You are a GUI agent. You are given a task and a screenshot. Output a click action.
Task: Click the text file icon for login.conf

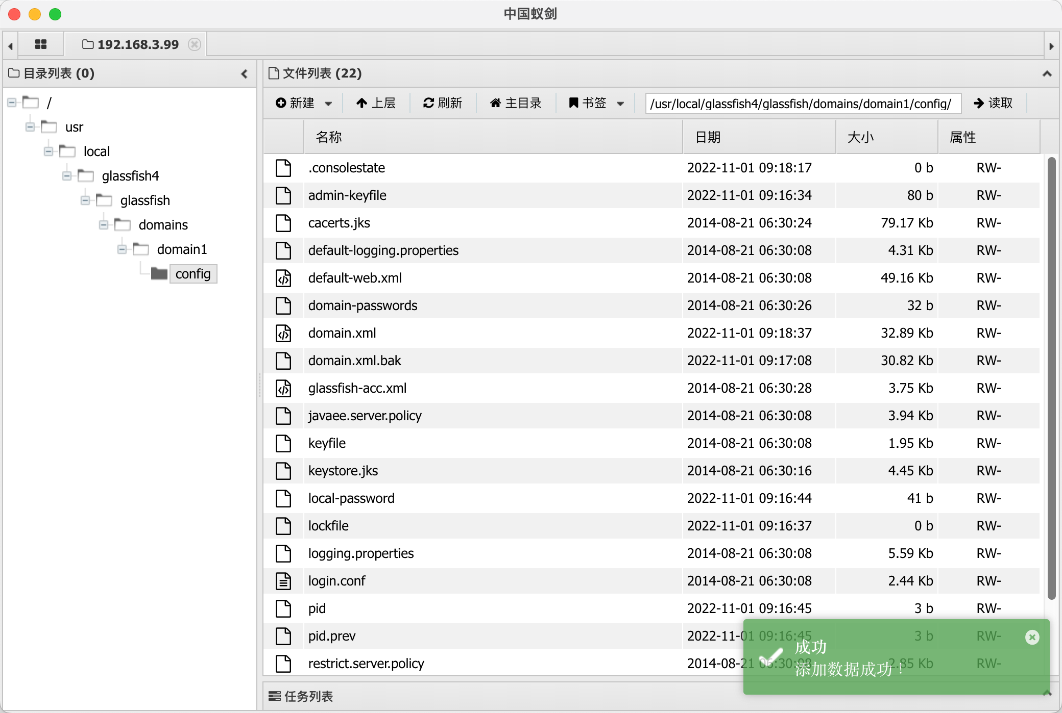click(x=283, y=581)
